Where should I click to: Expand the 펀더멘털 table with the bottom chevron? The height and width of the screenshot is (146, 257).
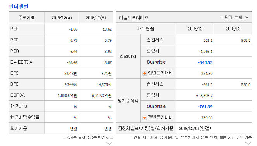109,143
